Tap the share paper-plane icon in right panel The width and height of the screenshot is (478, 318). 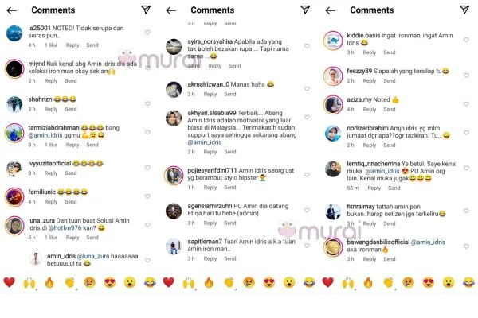click(464, 10)
